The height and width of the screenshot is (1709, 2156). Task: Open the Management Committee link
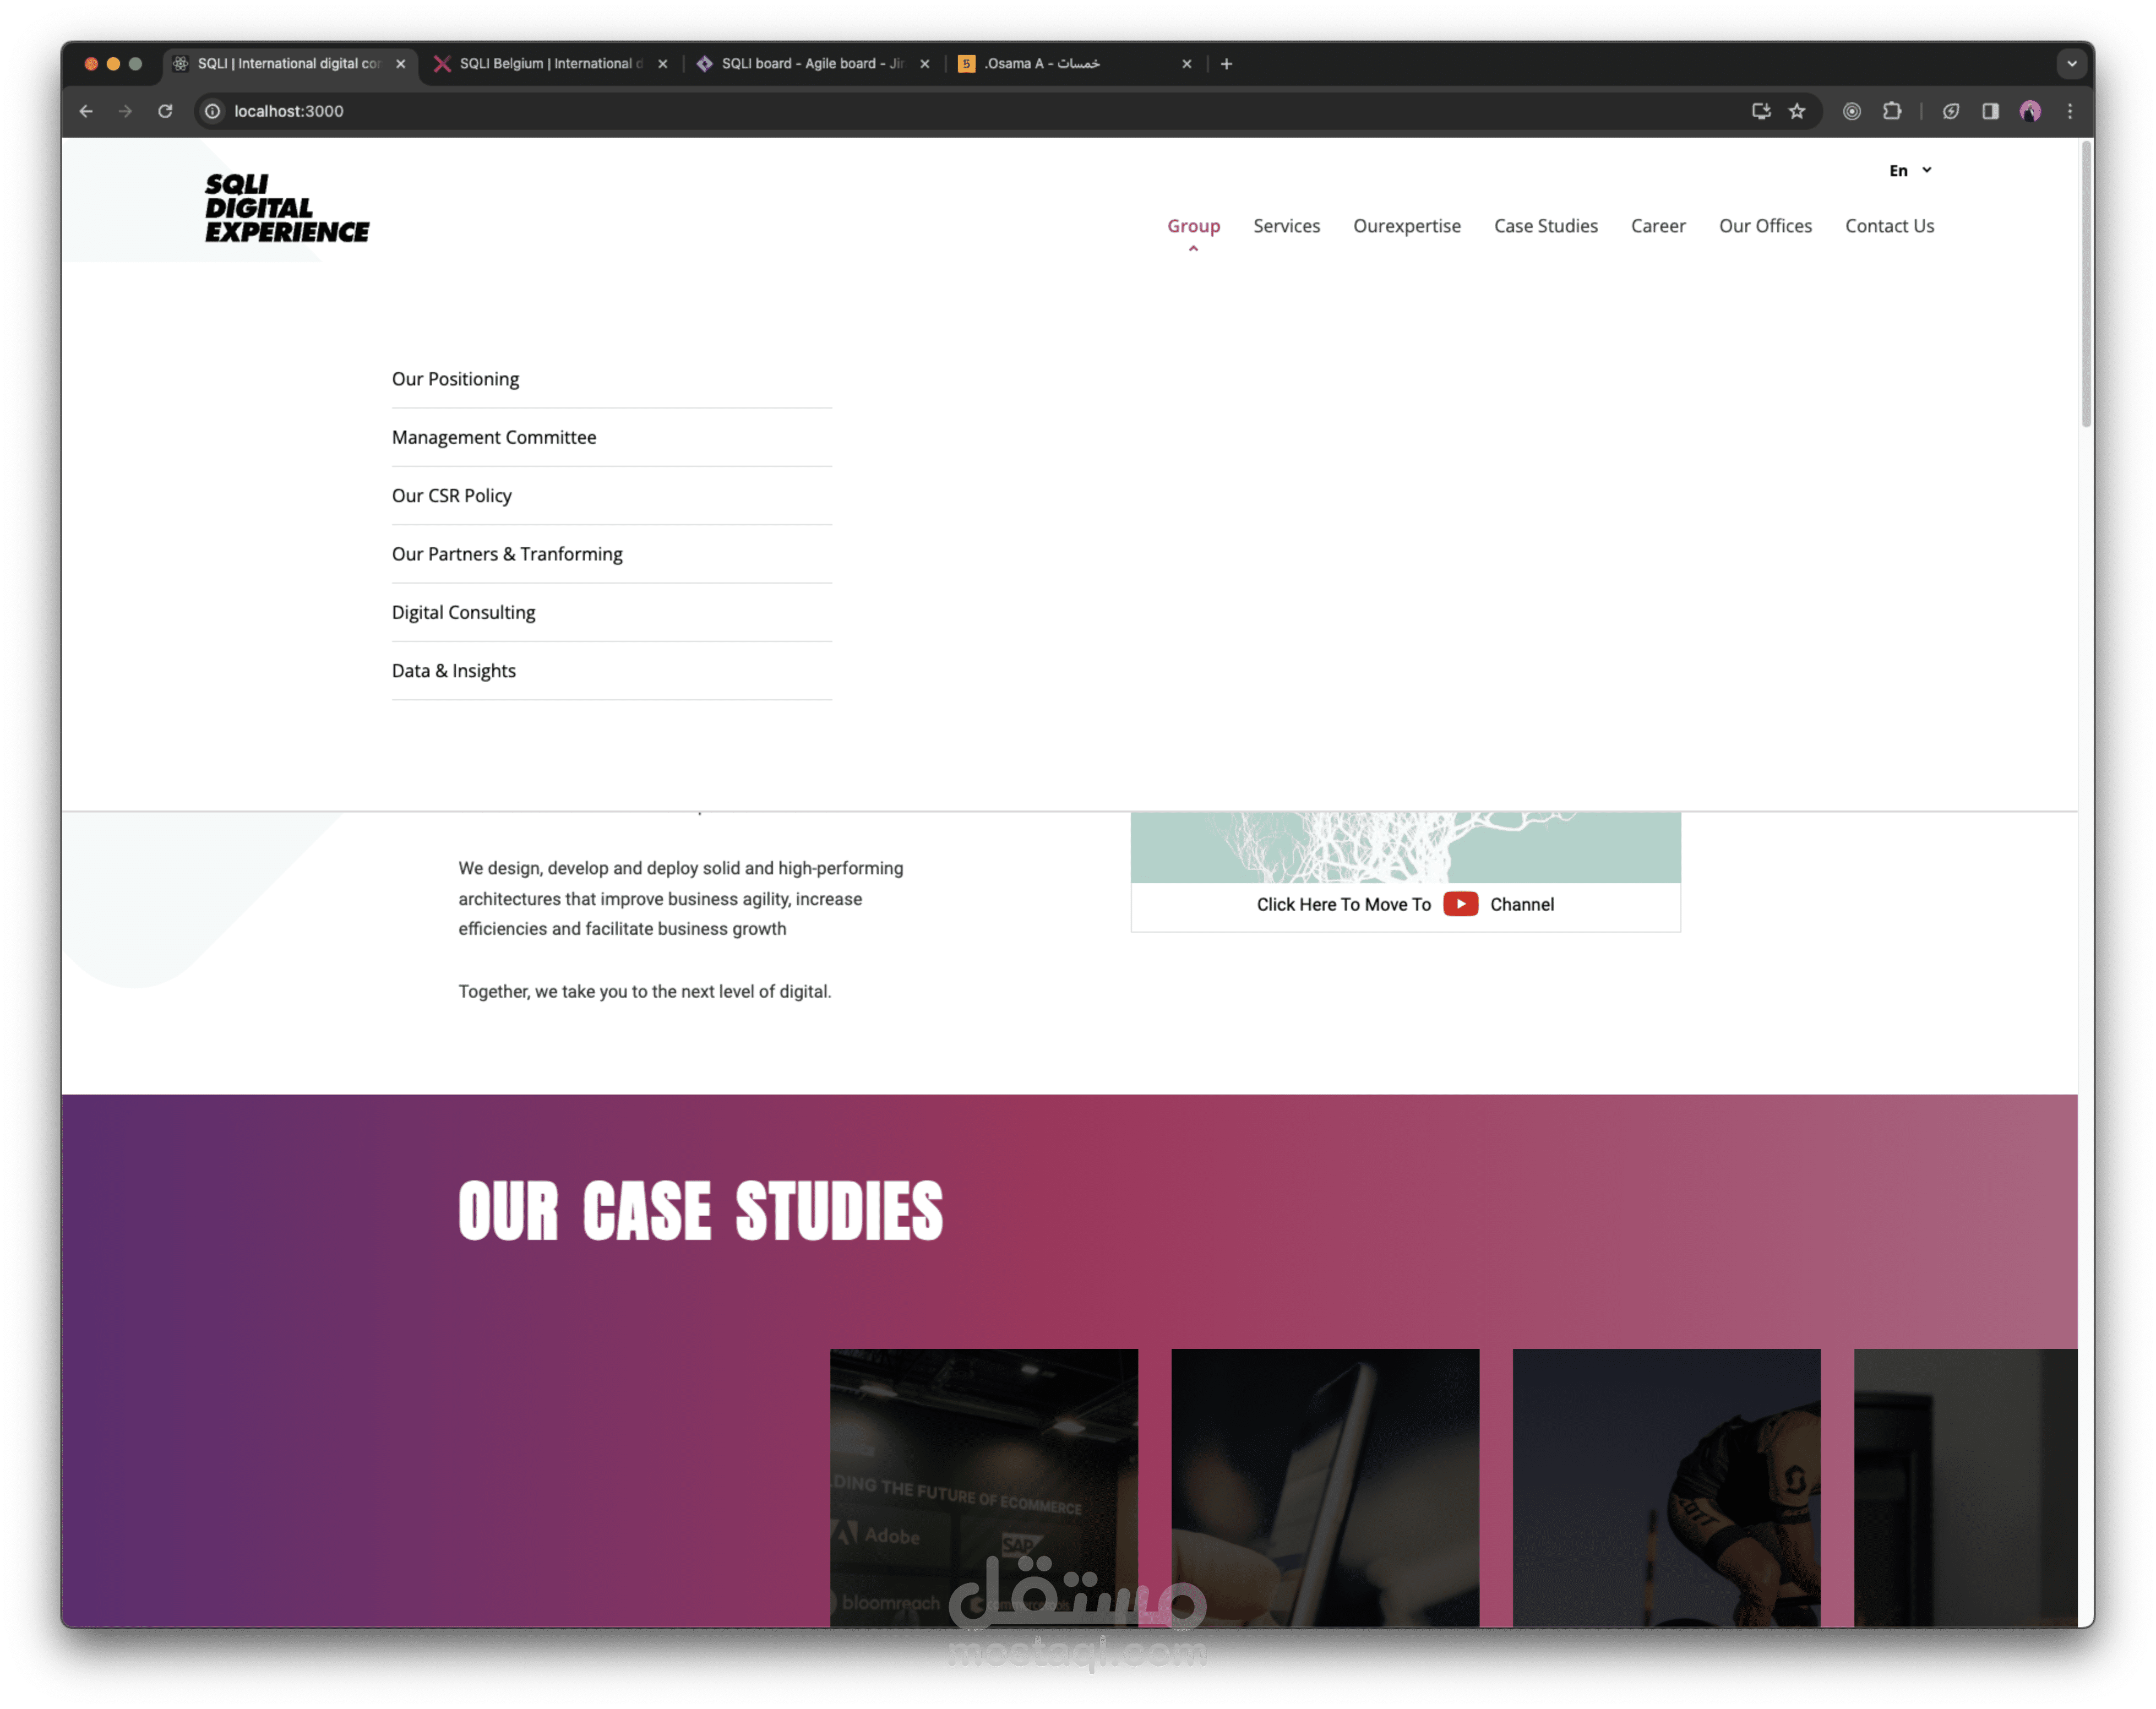point(494,437)
